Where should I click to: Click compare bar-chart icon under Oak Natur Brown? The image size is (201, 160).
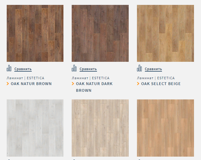click(9, 68)
